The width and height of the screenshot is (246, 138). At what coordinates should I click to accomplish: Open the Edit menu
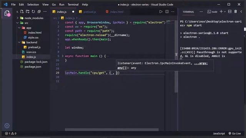22,5
